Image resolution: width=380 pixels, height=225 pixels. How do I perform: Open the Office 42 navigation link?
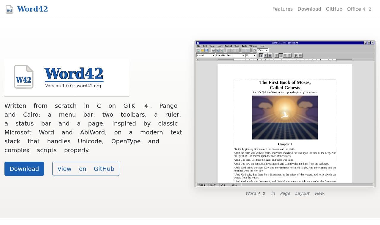(359, 9)
